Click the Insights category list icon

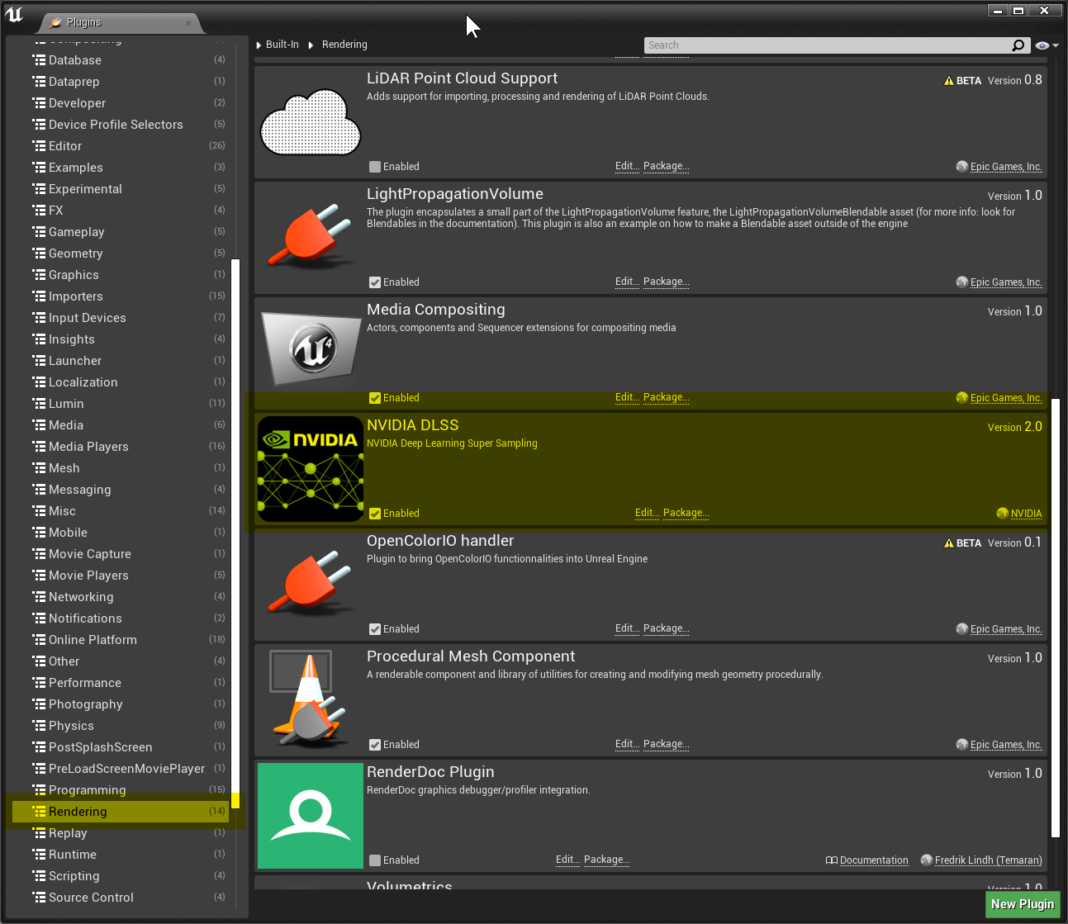coord(39,339)
